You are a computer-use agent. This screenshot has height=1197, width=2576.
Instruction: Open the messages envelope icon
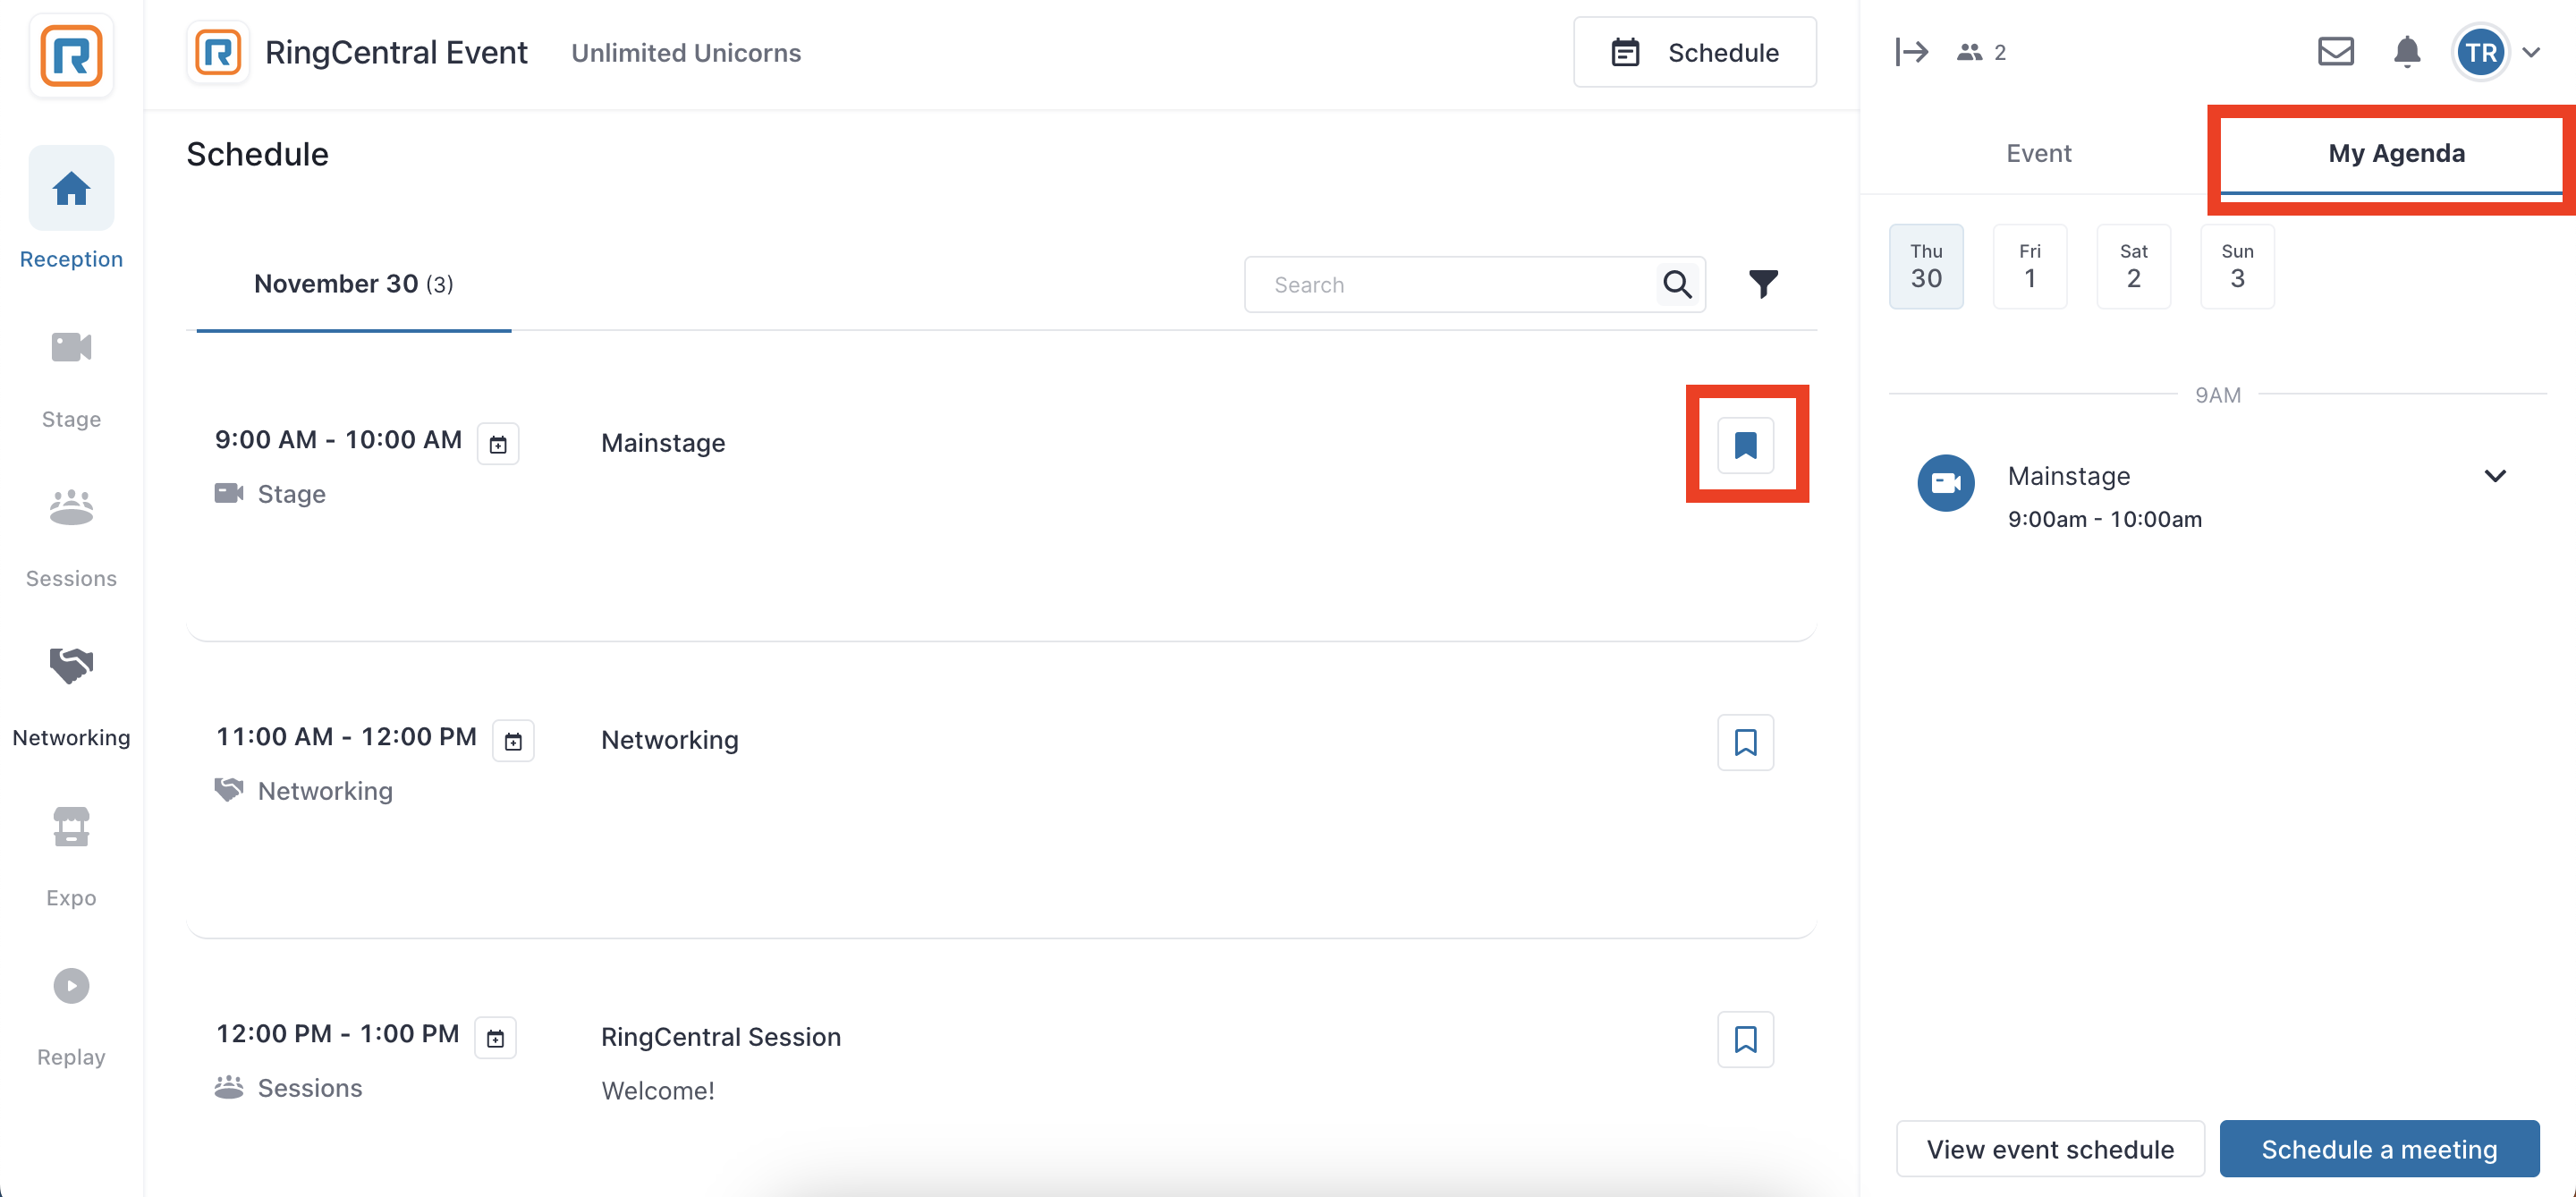coord(2335,52)
